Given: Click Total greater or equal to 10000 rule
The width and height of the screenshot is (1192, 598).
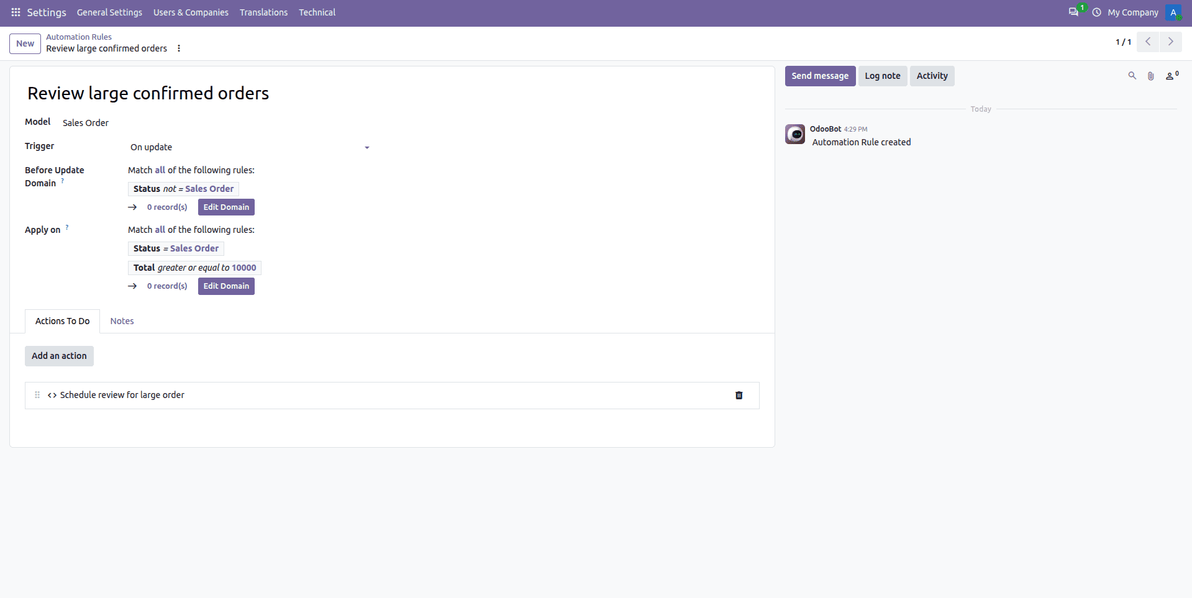Looking at the screenshot, I should tap(194, 268).
